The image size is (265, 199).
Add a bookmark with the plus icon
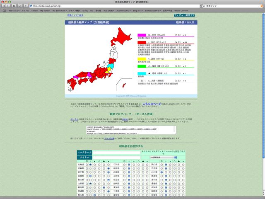point(26,6)
